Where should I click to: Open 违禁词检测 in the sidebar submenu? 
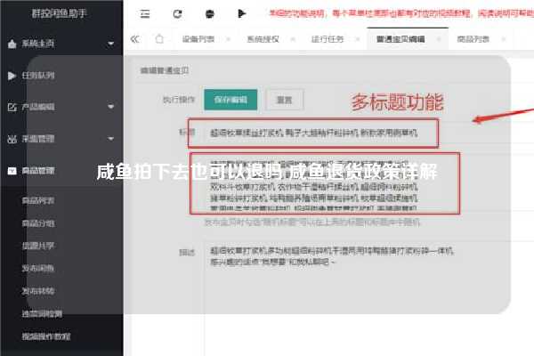point(42,314)
